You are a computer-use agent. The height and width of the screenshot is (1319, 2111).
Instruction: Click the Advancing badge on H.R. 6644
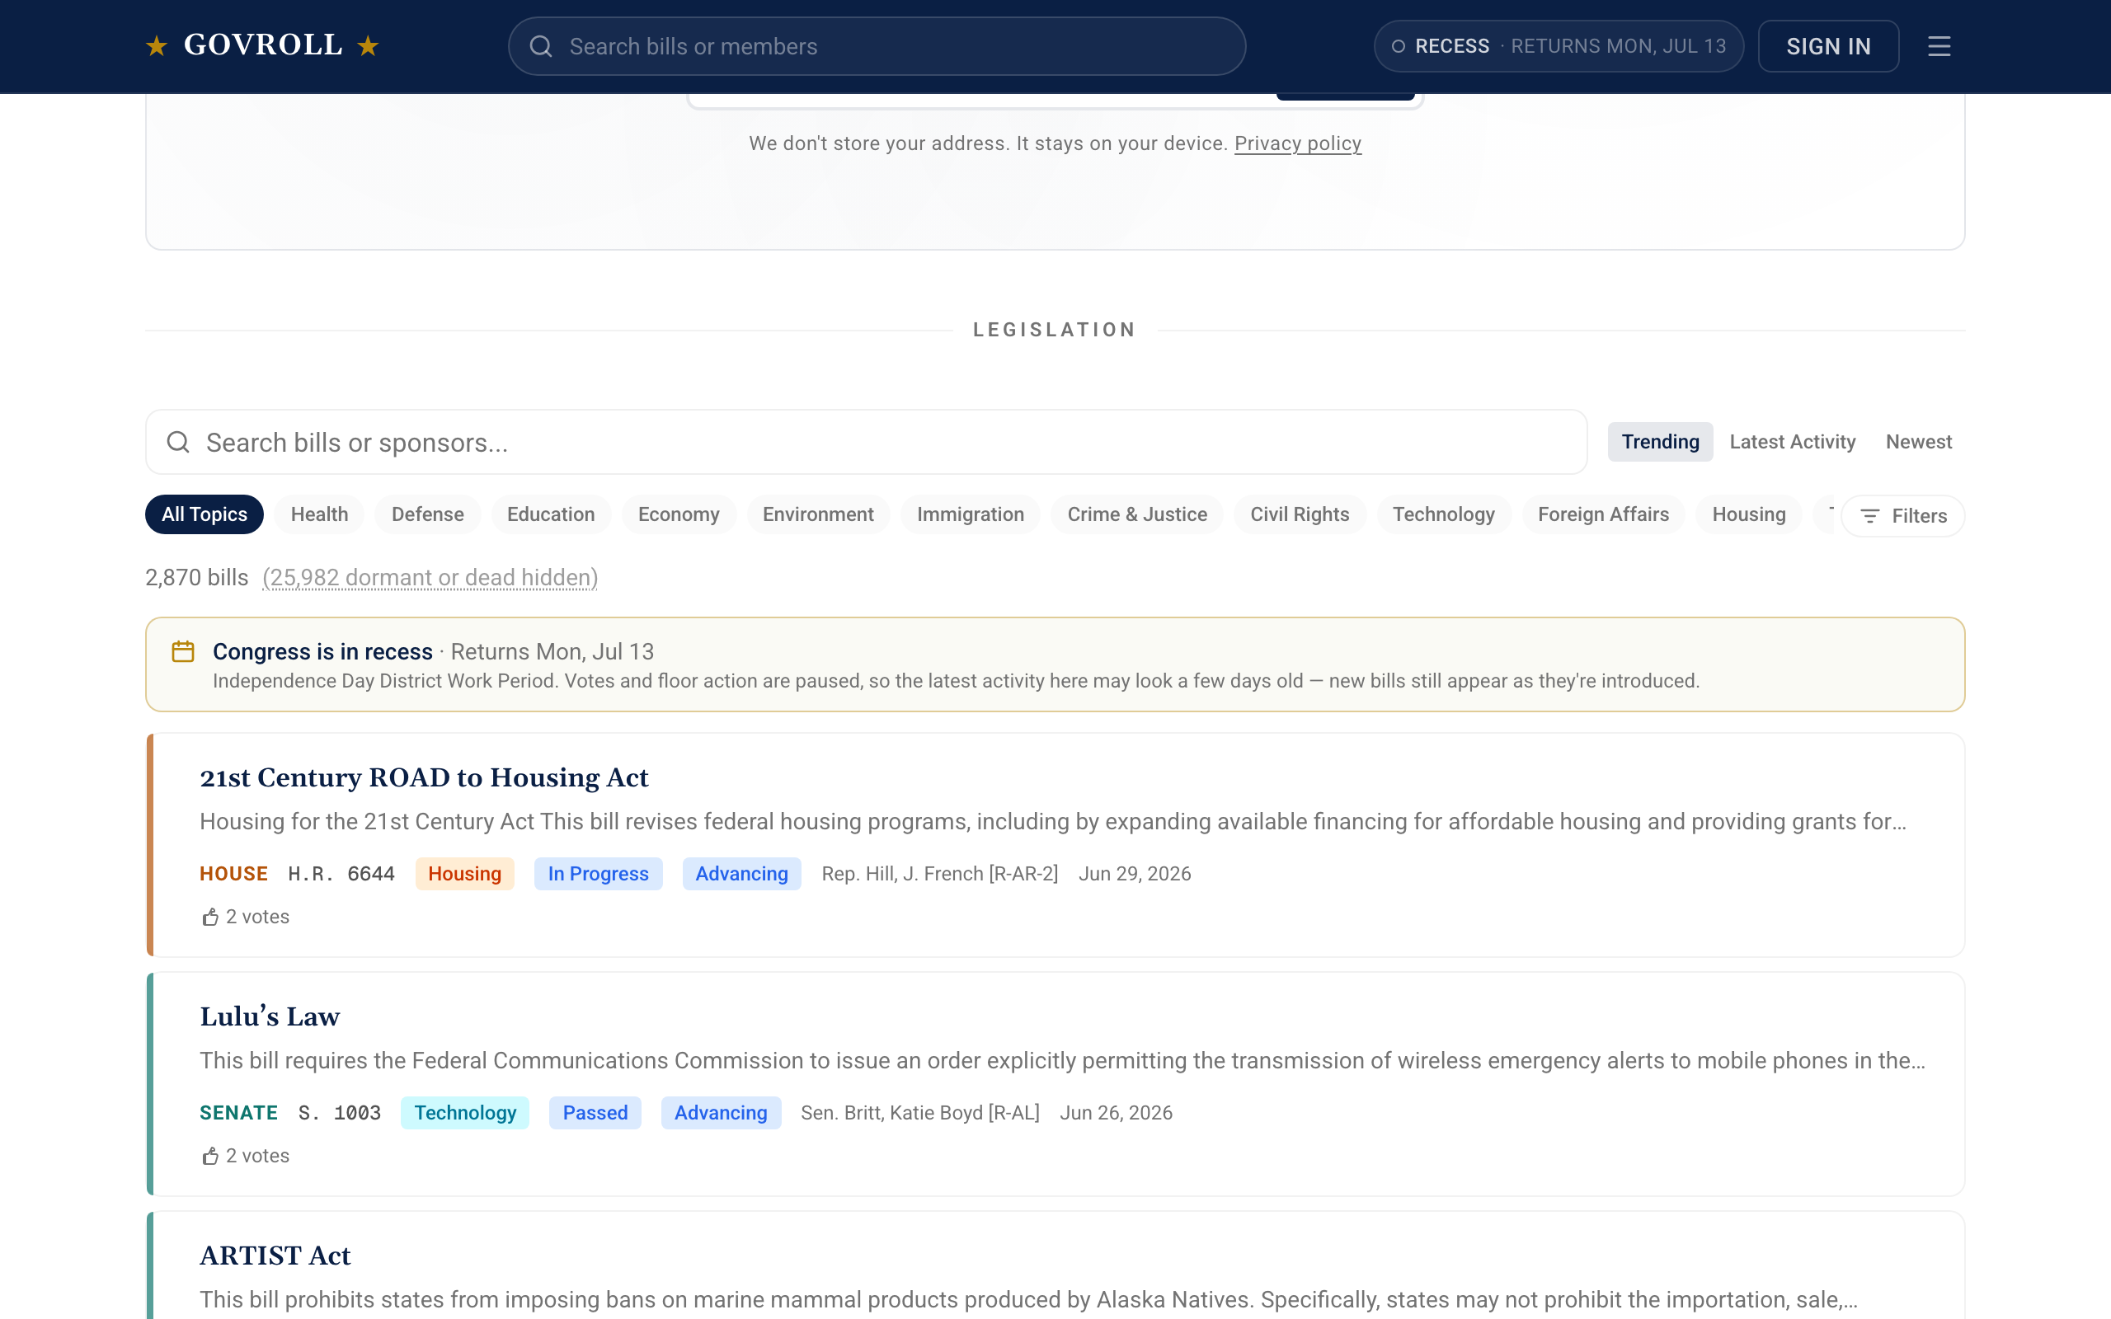(x=741, y=874)
